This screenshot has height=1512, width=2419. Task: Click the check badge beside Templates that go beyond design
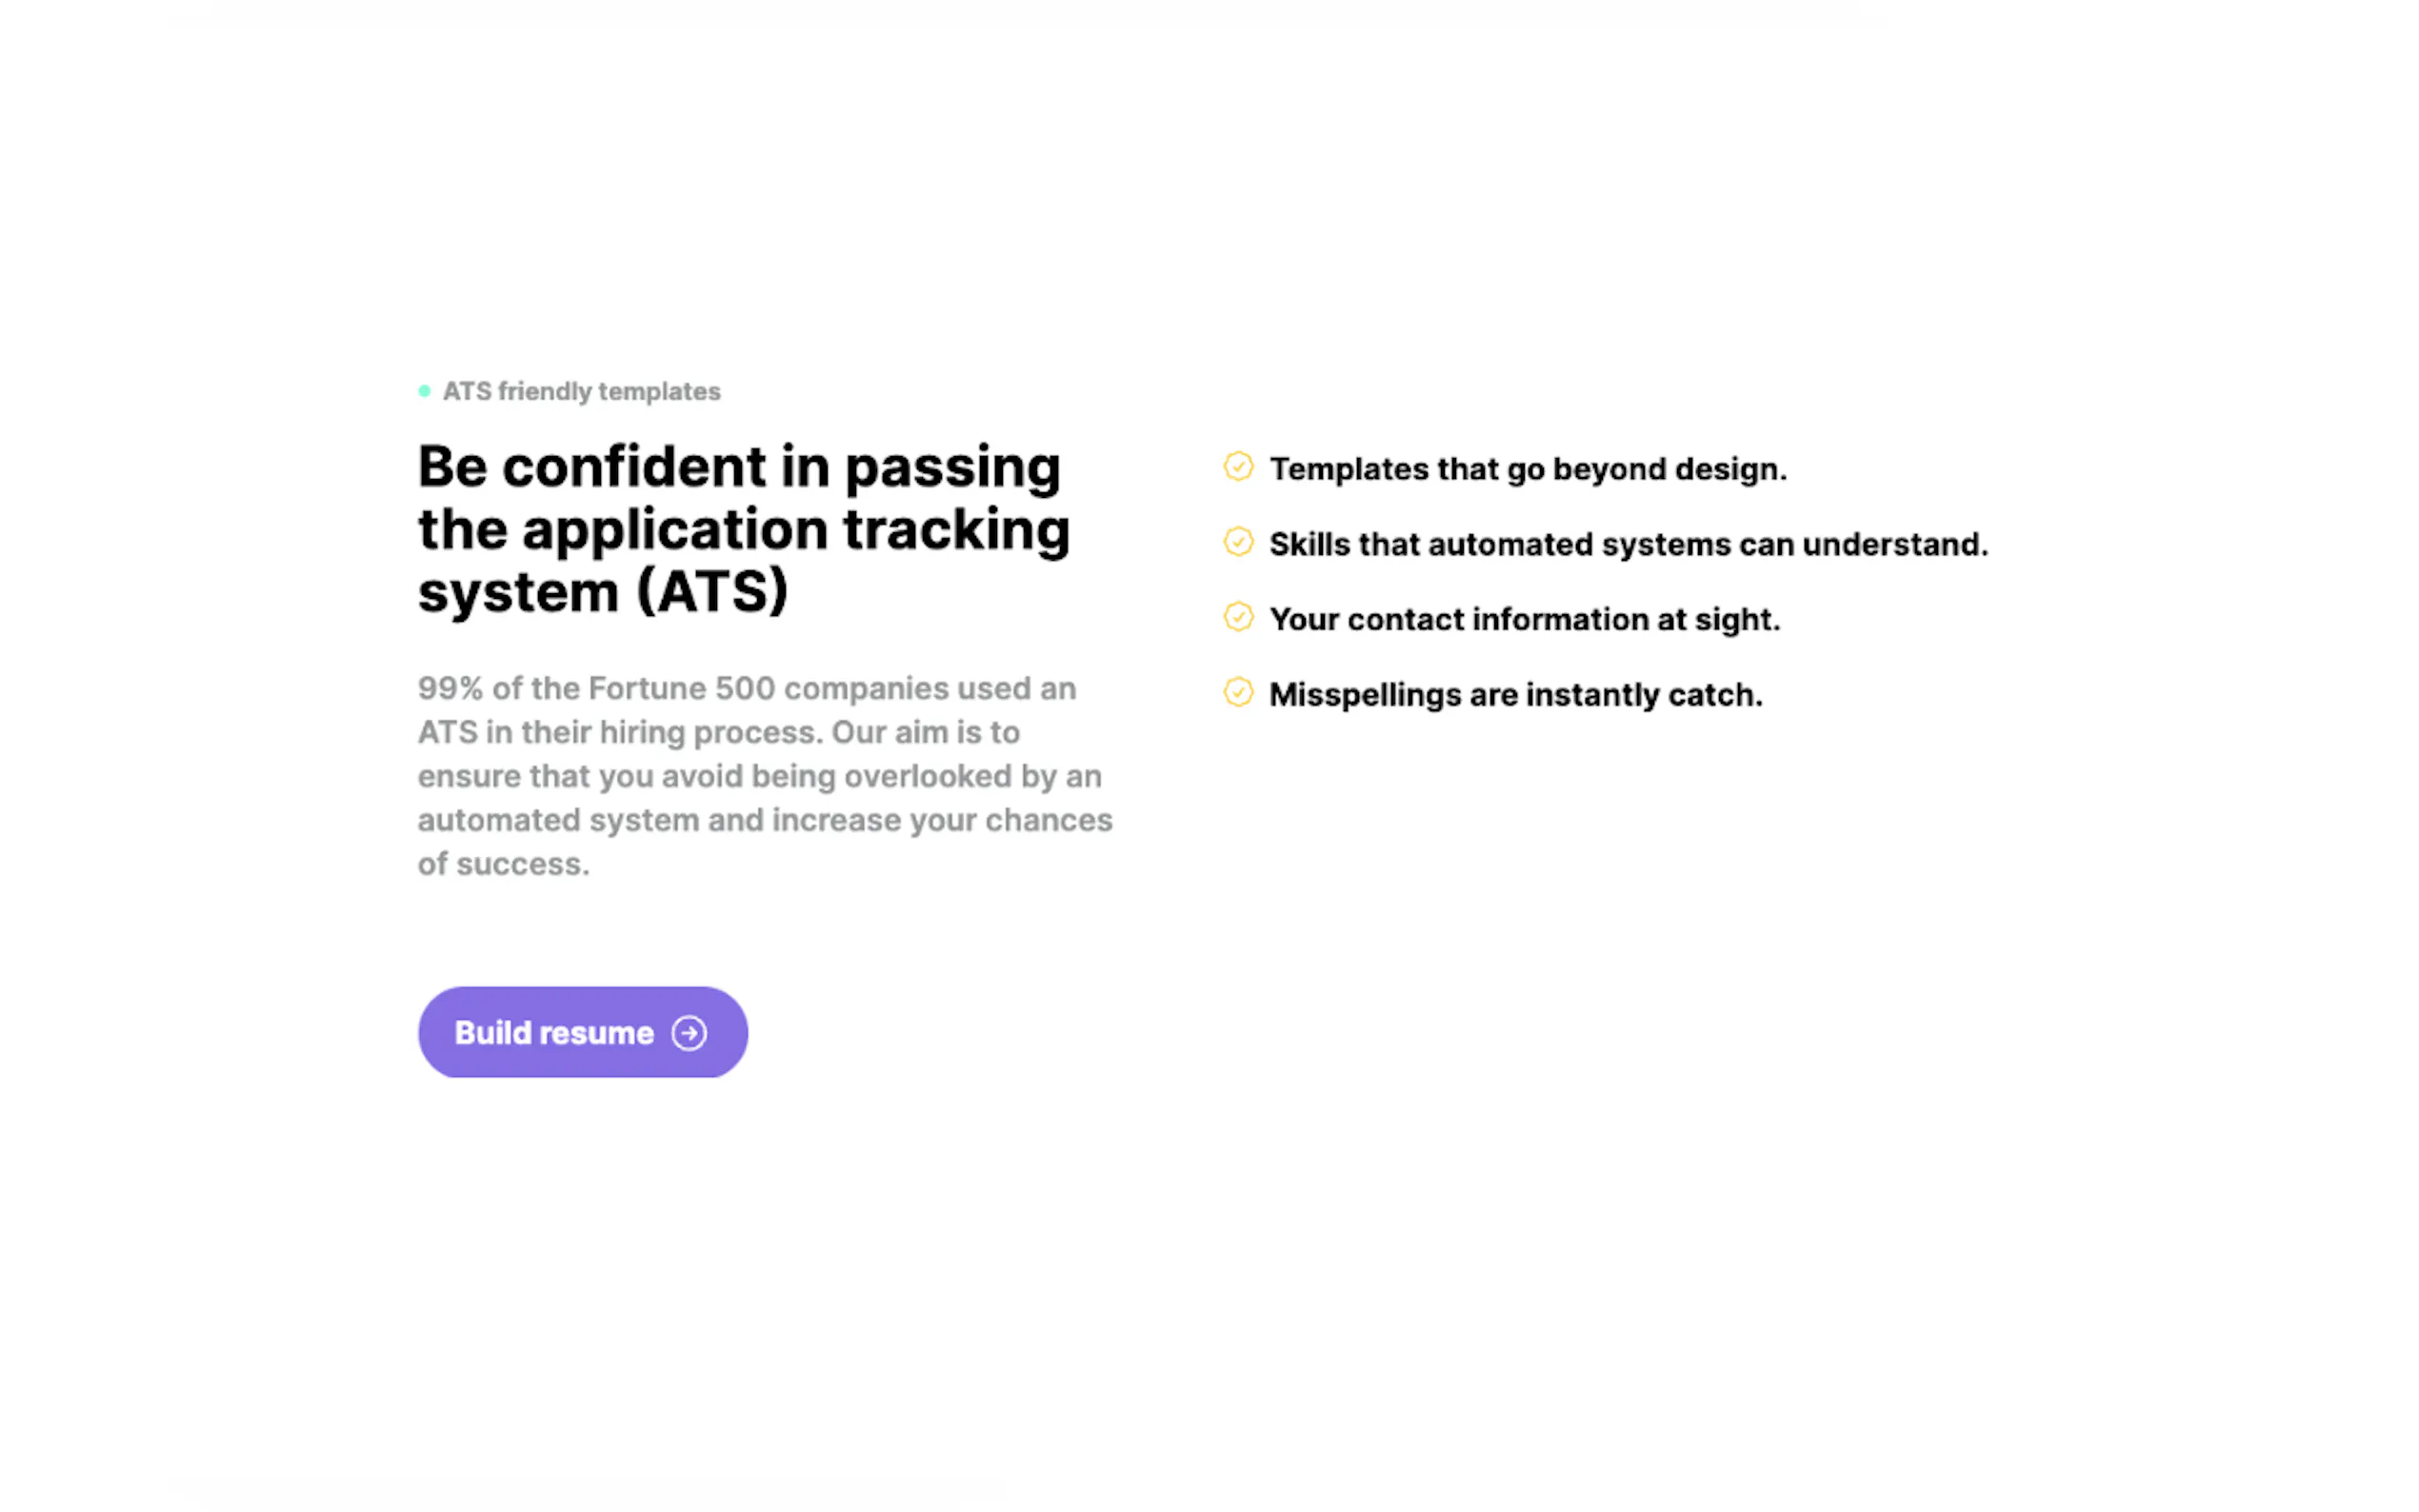[1238, 467]
